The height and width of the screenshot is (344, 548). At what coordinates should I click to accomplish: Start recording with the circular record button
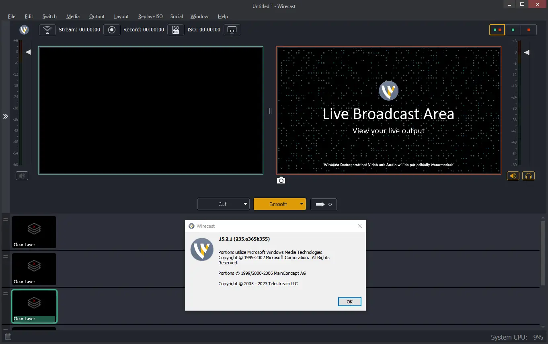[112, 30]
